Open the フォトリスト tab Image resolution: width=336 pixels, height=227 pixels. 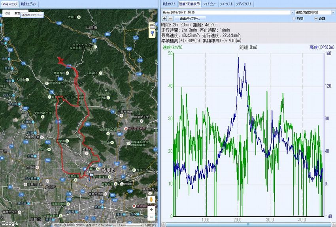tap(226, 4)
